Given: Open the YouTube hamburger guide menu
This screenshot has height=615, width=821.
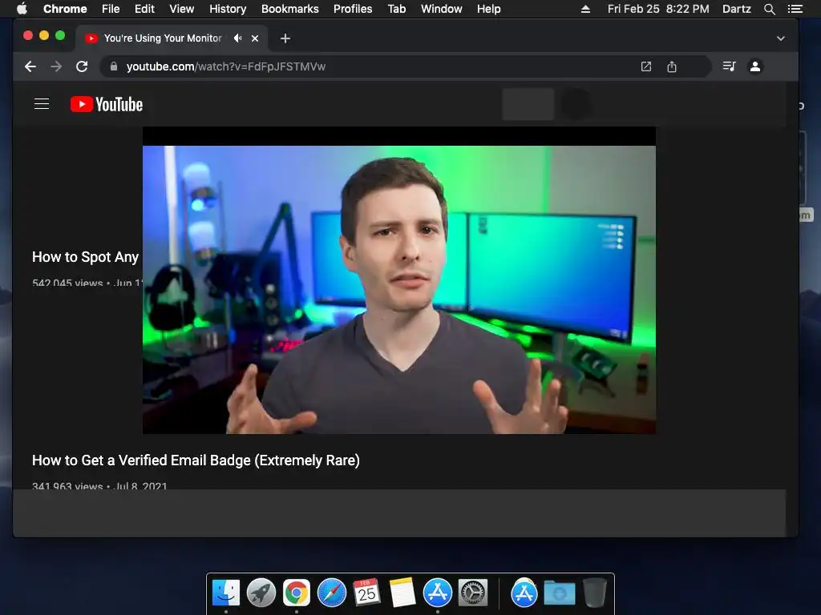Looking at the screenshot, I should tap(42, 104).
